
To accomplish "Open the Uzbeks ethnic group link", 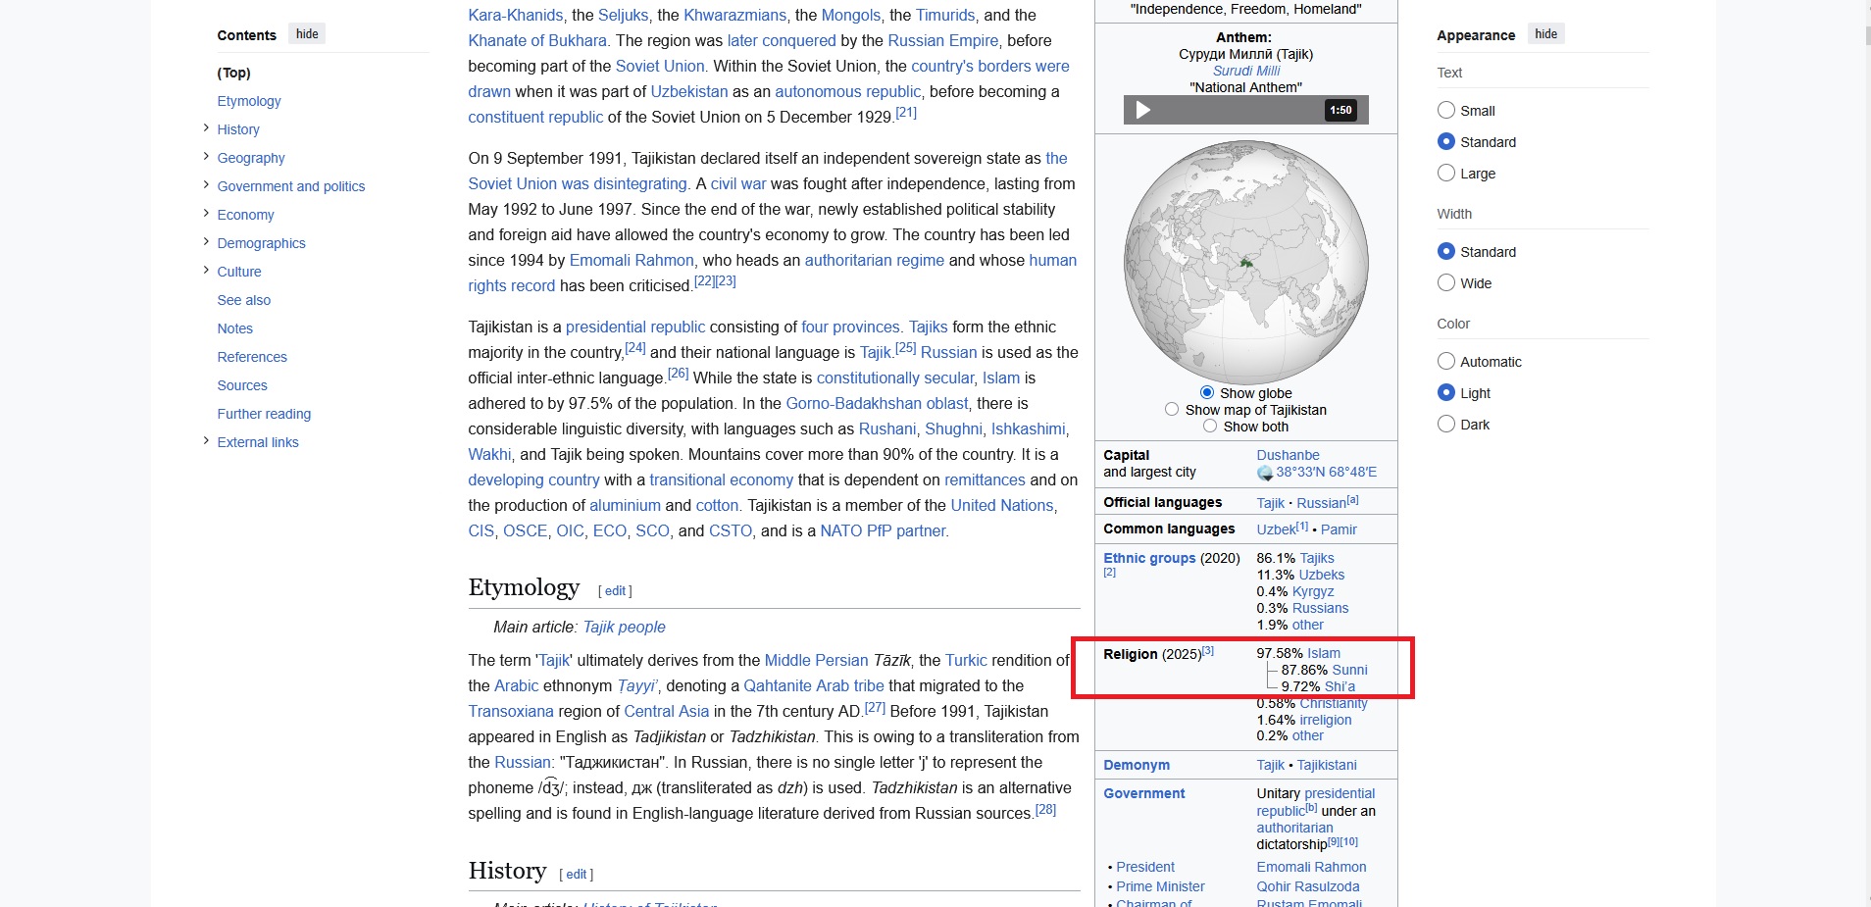I will click(x=1322, y=575).
